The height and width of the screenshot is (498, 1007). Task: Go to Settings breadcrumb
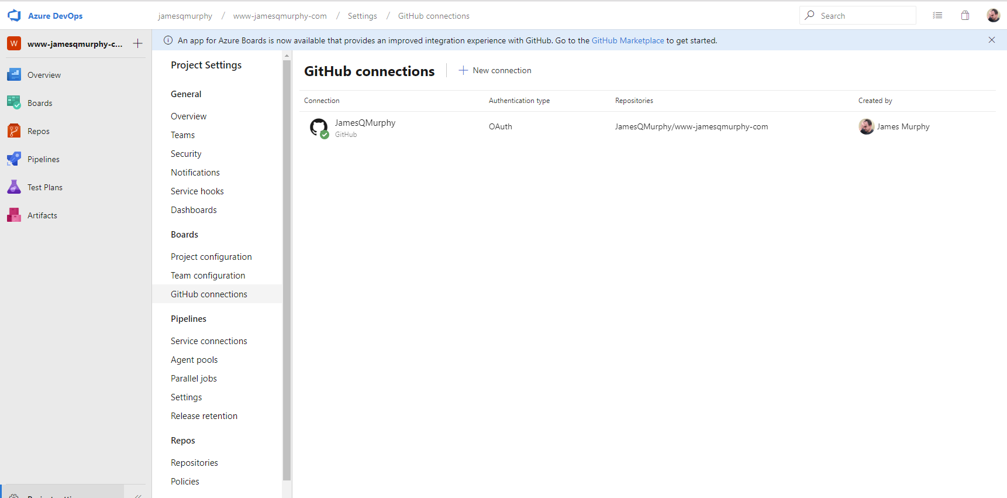tap(362, 16)
